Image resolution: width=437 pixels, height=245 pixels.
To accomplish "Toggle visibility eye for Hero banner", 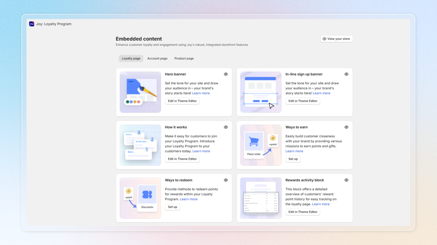I will [226, 74].
